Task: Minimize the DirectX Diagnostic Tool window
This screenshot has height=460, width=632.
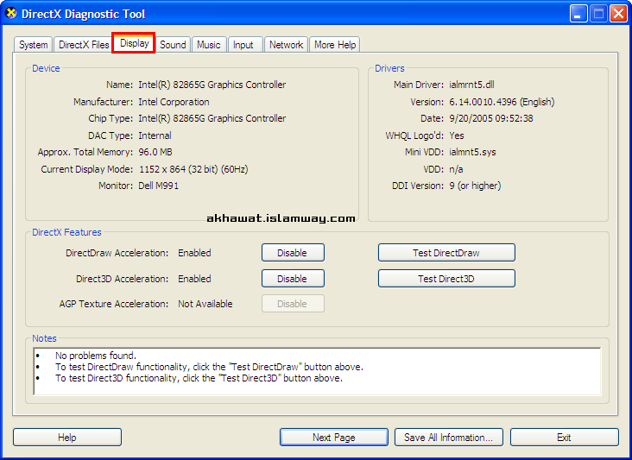Action: (578, 14)
